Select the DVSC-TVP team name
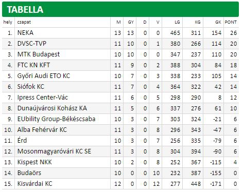The width and height of the screenshot is (243, 192). 32,44
